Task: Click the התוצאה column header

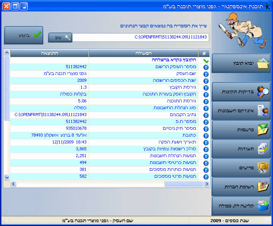Action: point(49,53)
